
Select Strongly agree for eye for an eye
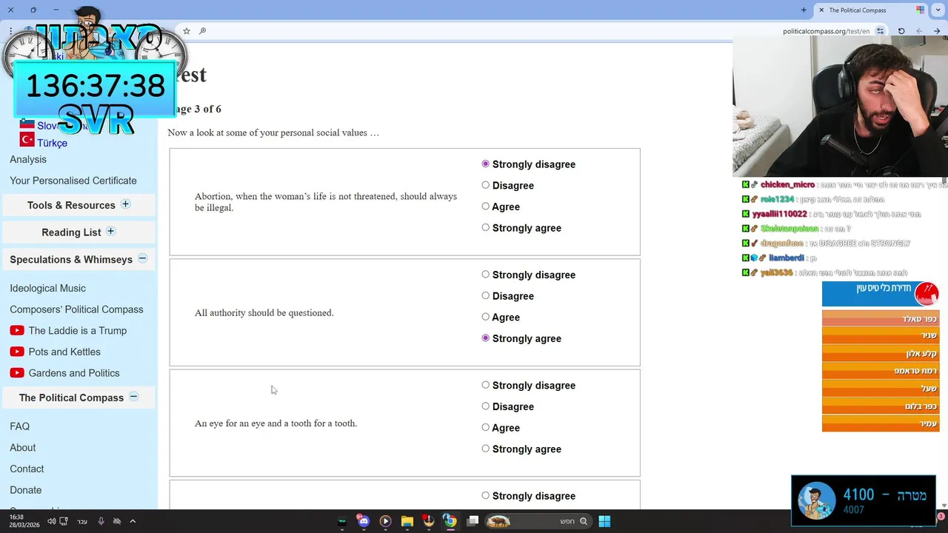pyautogui.click(x=485, y=449)
